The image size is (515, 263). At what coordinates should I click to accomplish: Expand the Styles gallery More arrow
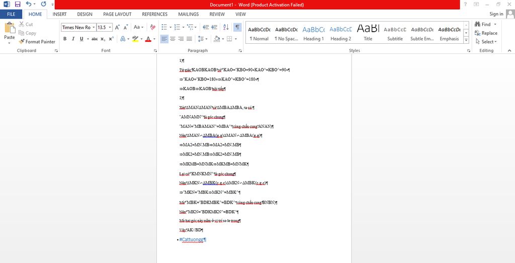466,40
